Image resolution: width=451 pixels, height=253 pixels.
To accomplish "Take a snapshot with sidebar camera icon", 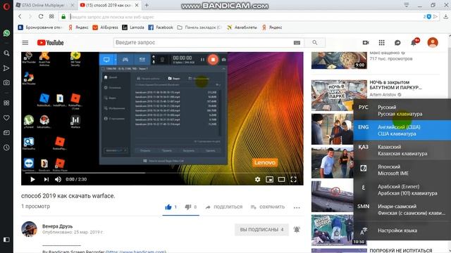I will (x=6, y=83).
